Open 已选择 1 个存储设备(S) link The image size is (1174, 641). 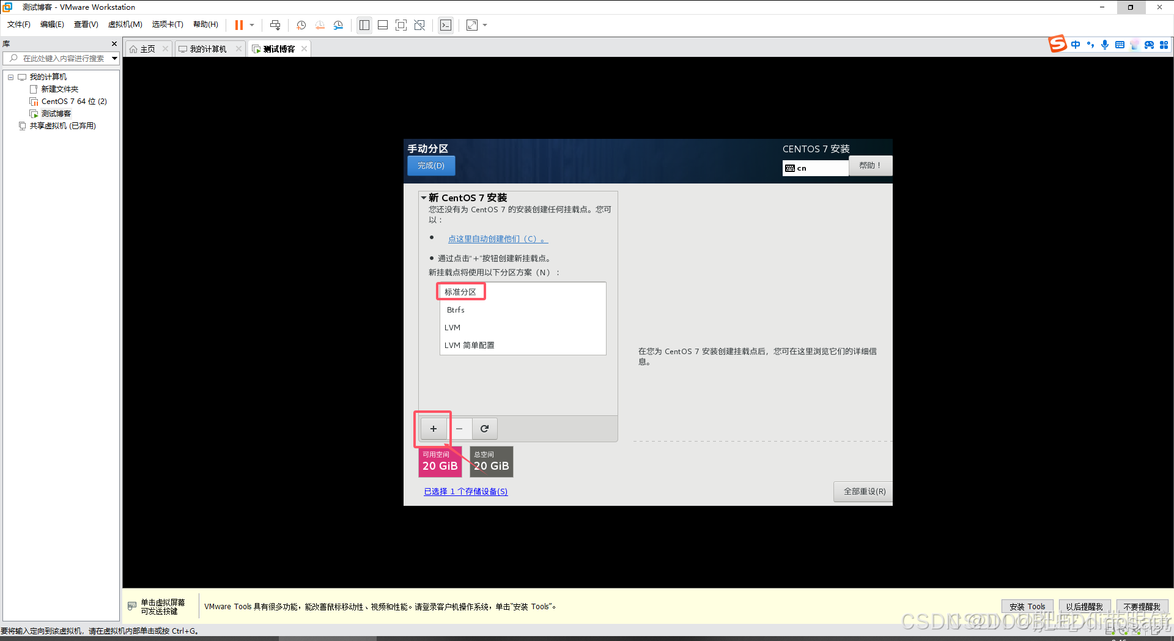(x=466, y=491)
